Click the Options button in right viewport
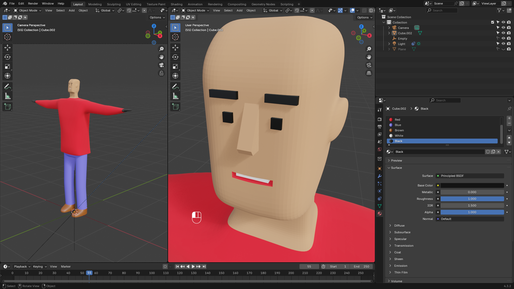The width and height of the screenshot is (514, 289). (x=365, y=17)
